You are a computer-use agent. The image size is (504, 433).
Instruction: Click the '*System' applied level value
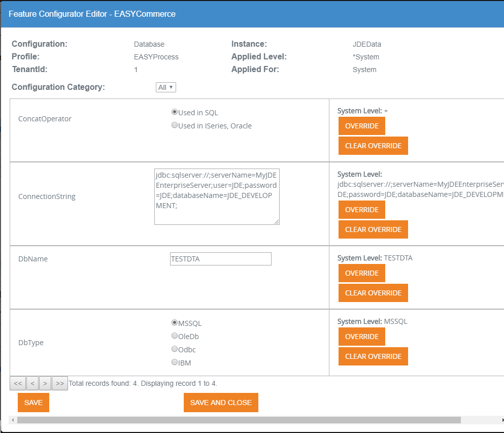[x=366, y=57]
